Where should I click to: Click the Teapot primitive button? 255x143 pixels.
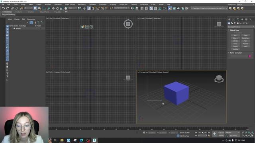235,46
